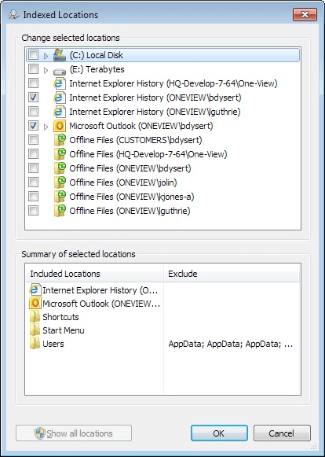
Task: Select "Start Menu" in Included Locations
Action: pos(64,330)
